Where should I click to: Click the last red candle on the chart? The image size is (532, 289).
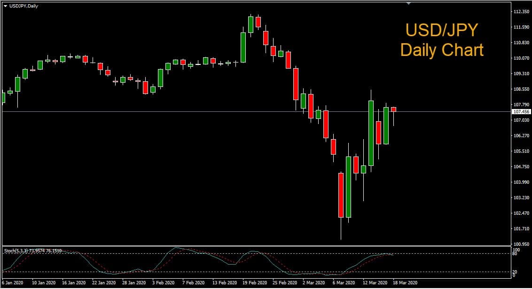pyautogui.click(x=393, y=109)
